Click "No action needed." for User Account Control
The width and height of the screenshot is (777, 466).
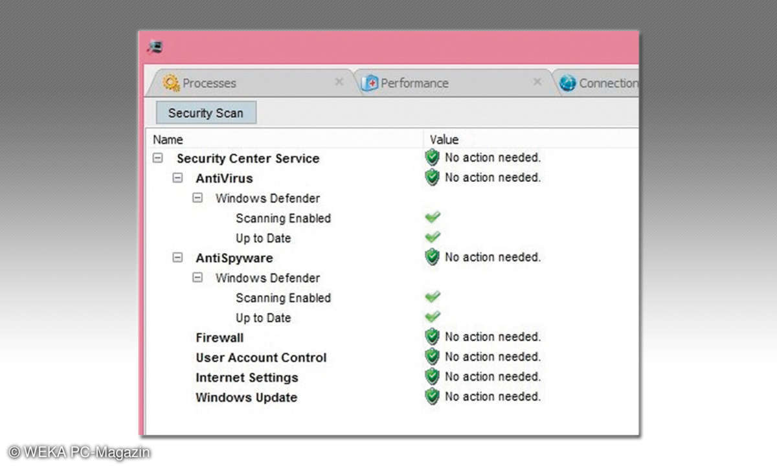pos(493,357)
